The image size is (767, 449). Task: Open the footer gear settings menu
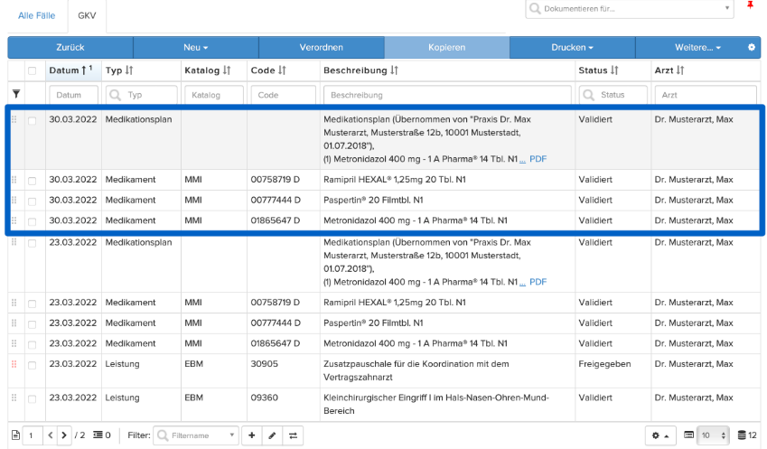(660, 435)
